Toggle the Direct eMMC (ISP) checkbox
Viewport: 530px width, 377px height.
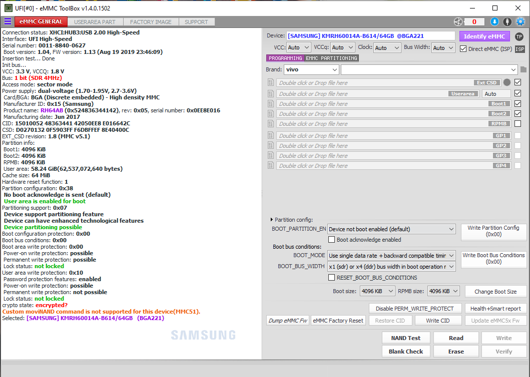point(463,49)
